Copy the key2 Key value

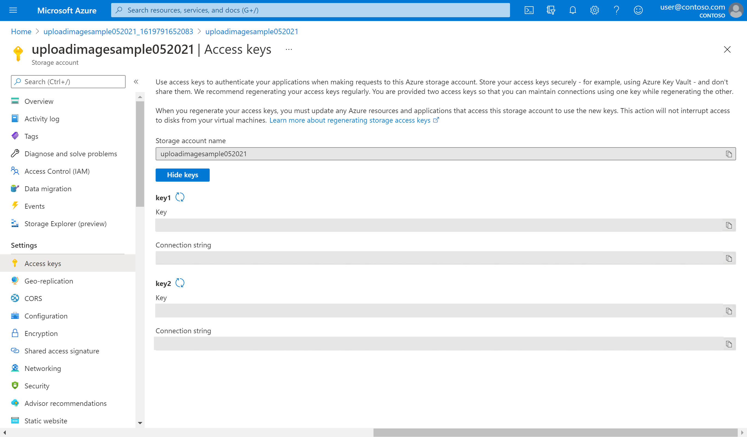point(729,311)
